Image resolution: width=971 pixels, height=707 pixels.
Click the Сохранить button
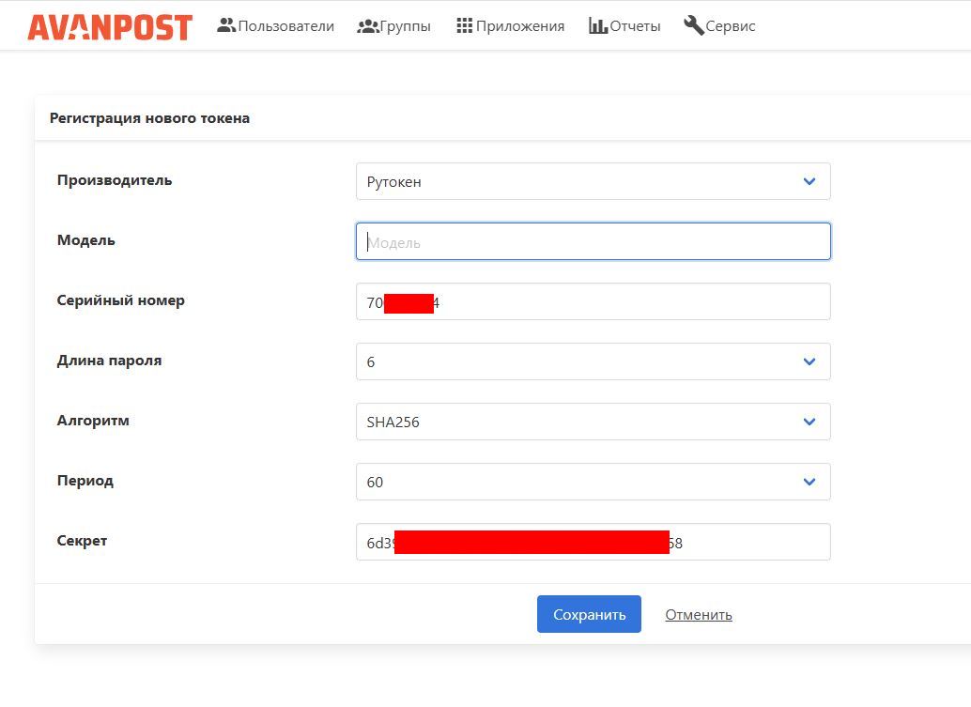589,614
